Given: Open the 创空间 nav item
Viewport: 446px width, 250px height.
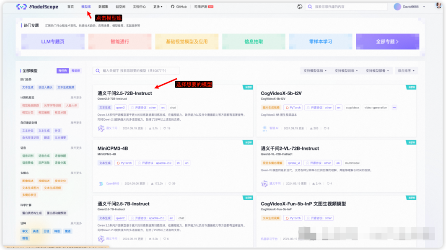Looking at the screenshot, I should pos(120,6).
